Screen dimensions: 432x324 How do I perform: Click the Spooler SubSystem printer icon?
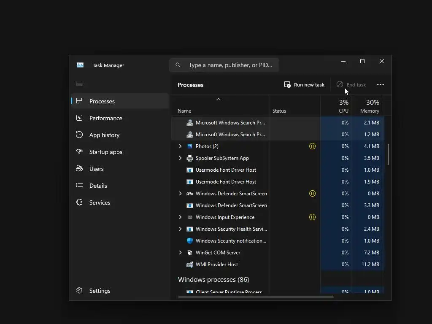coord(190,158)
